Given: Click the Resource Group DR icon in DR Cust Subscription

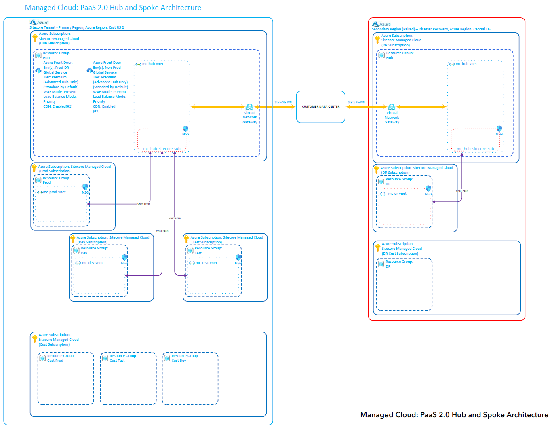Looking at the screenshot, I should click(381, 264).
